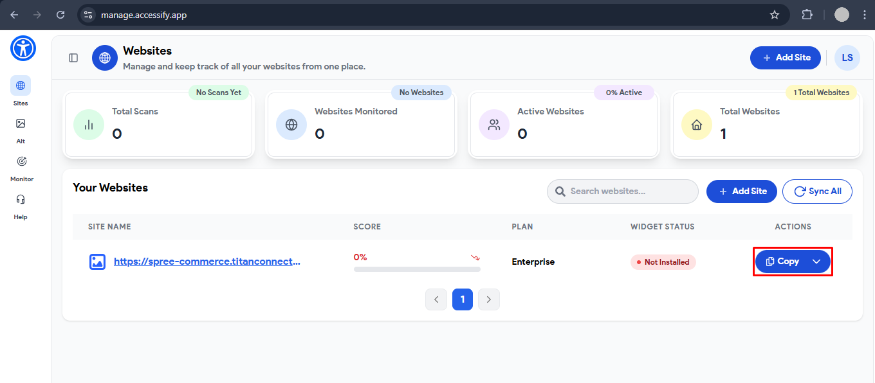
Task: Click the site thumbnail icon in the table row
Action: point(97,262)
